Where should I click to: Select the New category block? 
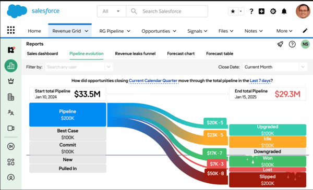[x=68, y=160]
